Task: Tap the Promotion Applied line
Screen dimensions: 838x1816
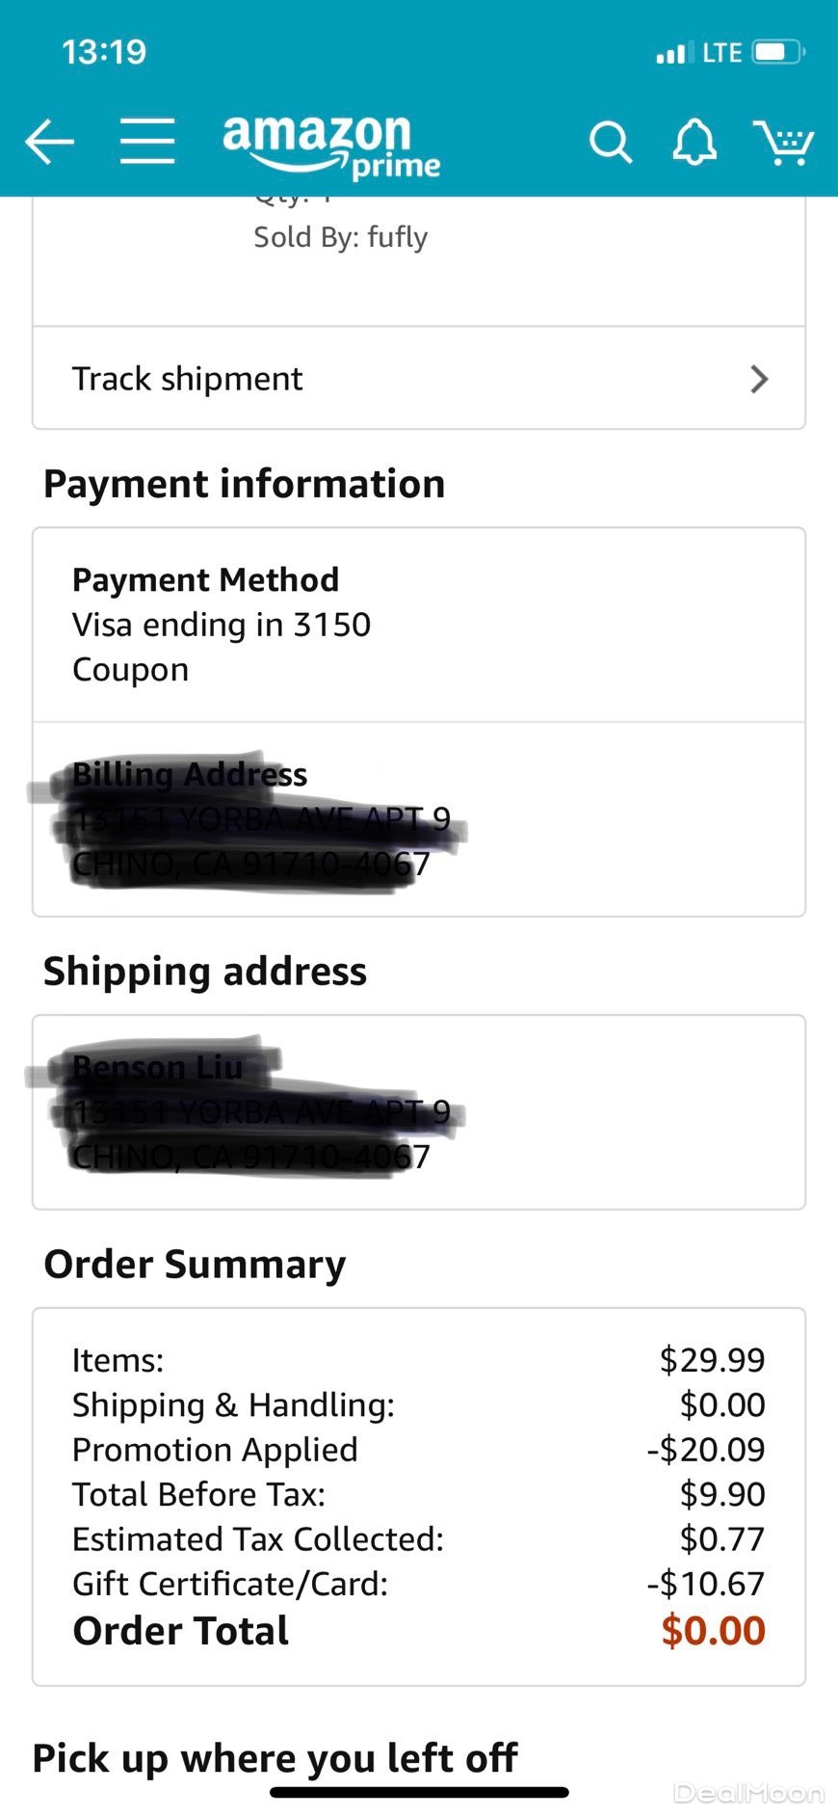Action: point(215,1450)
